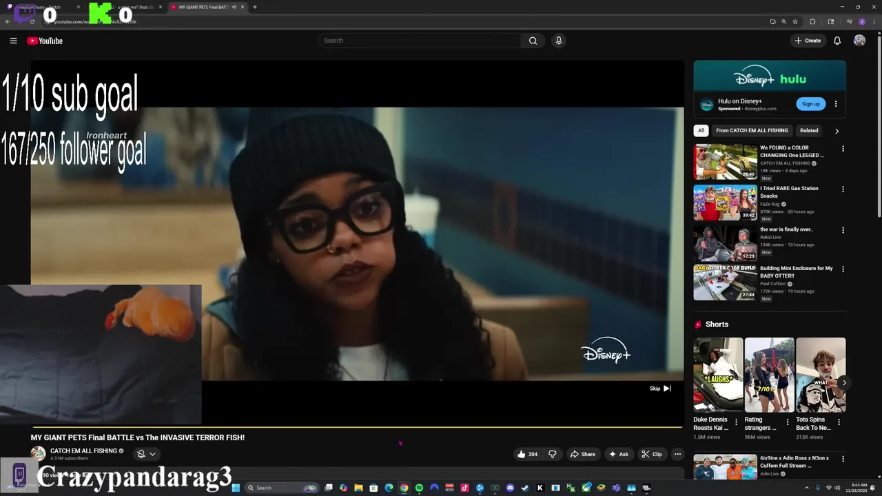Mute the YouTube tab via speaker icon
Viewport: 882px width, 496px height.
pos(234,7)
